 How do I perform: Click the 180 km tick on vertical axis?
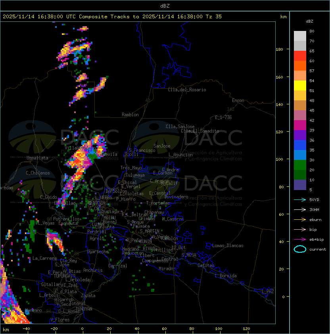[279, 50]
